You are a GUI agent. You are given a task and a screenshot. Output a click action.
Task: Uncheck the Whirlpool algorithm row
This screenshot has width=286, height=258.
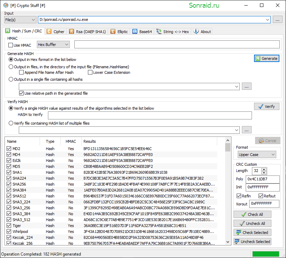pyautogui.click(x=9, y=232)
